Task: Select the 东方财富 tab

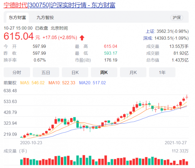Action: (17, 18)
